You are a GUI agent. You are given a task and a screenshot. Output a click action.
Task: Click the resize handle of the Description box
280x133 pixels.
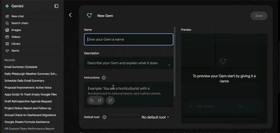(x=169, y=65)
